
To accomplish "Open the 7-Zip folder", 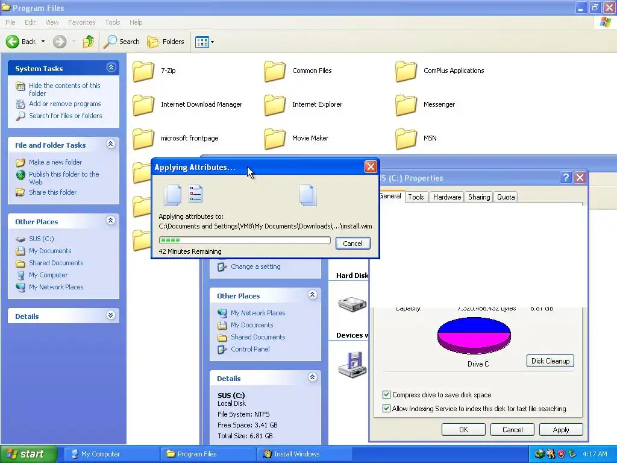I will coord(154,71).
